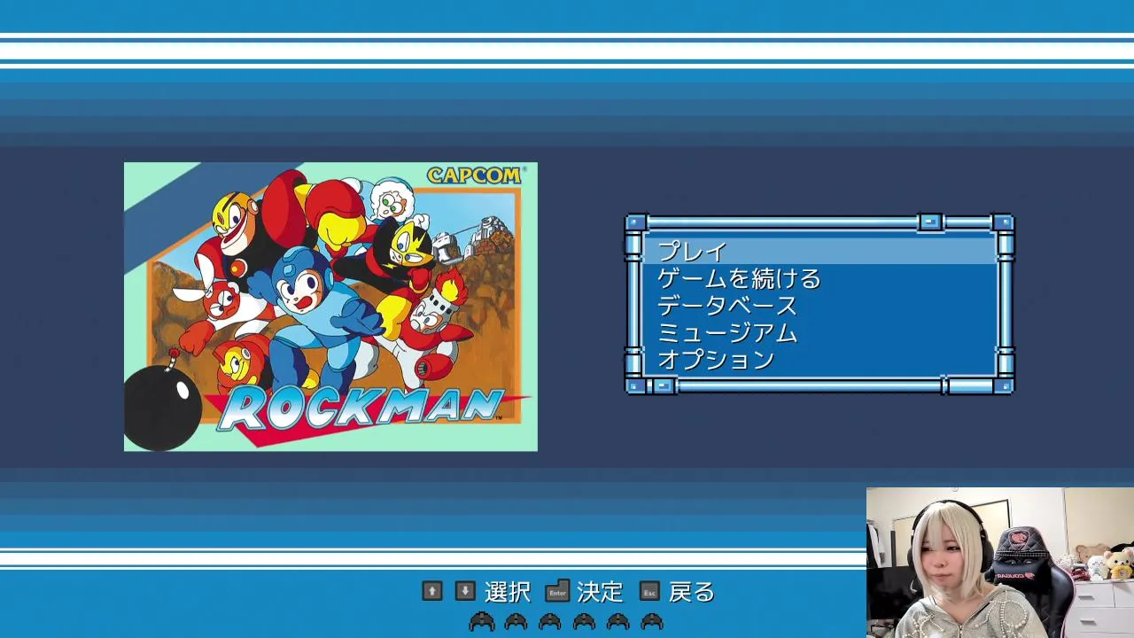Click the 戻る label
This screenshot has width=1134, height=638.
692,592
